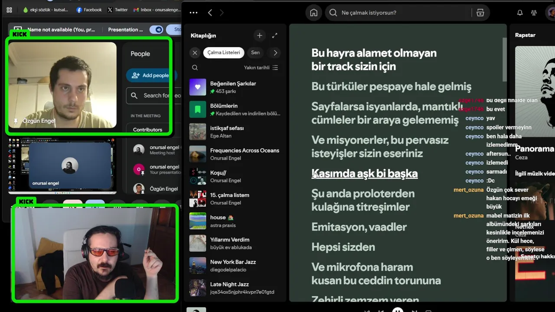Image resolution: width=555 pixels, height=312 pixels.
Task: Open the Spotify profile avatar menu
Action: pyautogui.click(x=551, y=13)
